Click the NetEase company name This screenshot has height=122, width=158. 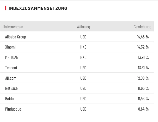coord(11,88)
